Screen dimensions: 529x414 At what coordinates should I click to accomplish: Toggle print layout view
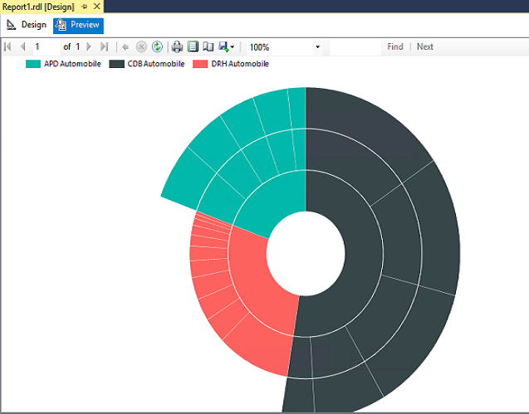193,47
